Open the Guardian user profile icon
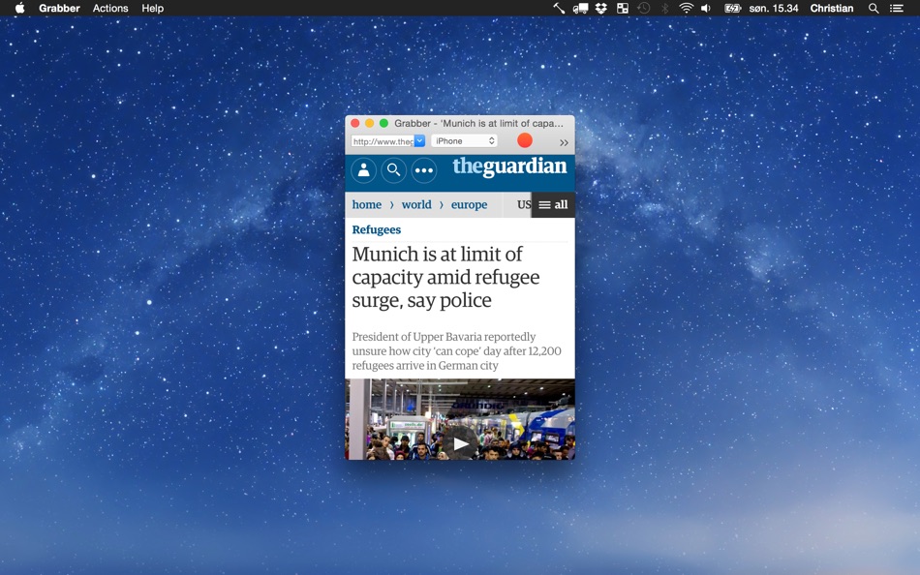Viewport: 920px width, 575px height. 364,170
